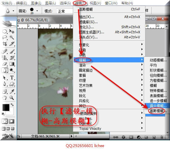Screen dimensions: 170x151
Task: Switch to Full Screen with menu bar
Action: (x=8, y=129)
